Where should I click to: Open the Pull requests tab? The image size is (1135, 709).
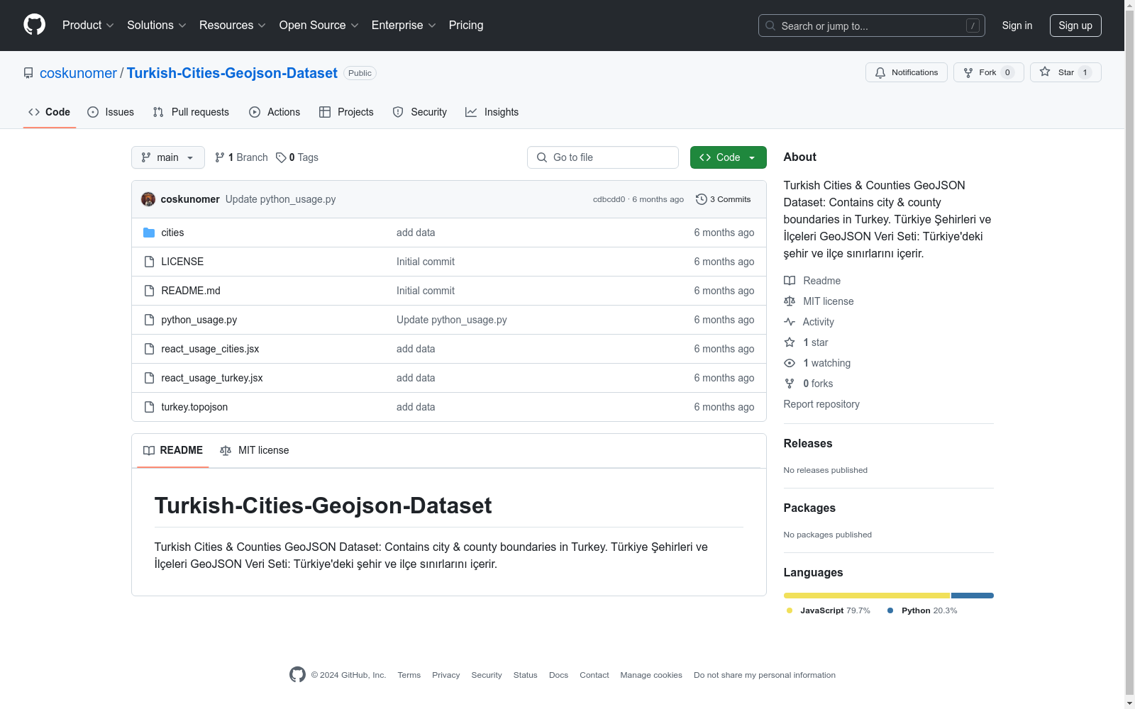(191, 112)
